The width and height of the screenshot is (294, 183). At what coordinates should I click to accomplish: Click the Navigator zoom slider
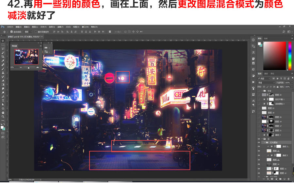29,67
